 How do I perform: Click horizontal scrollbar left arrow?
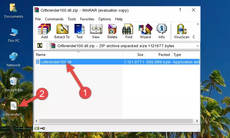tap(36, 121)
